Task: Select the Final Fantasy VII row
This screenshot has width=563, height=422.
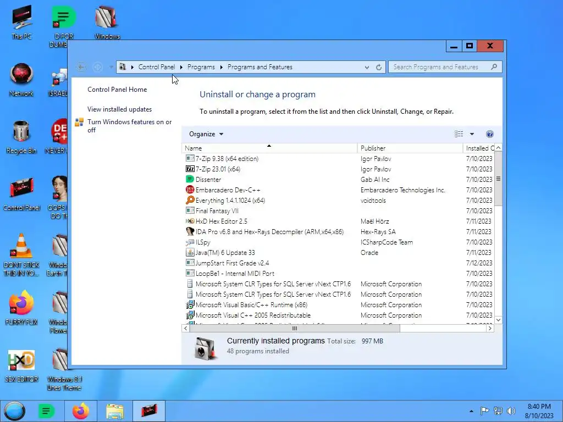Action: point(338,210)
